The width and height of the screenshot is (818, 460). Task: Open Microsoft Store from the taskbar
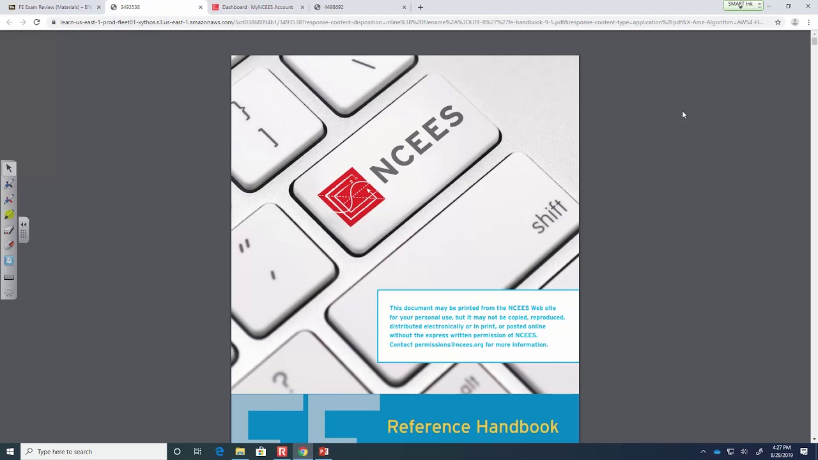click(261, 452)
